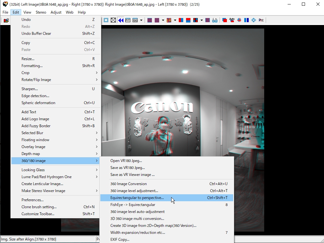Choose Copy in Edit menu
The image size is (324, 243).
pyautogui.click(x=56, y=43)
